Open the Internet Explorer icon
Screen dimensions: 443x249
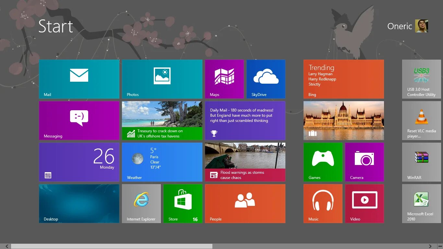[x=141, y=199]
